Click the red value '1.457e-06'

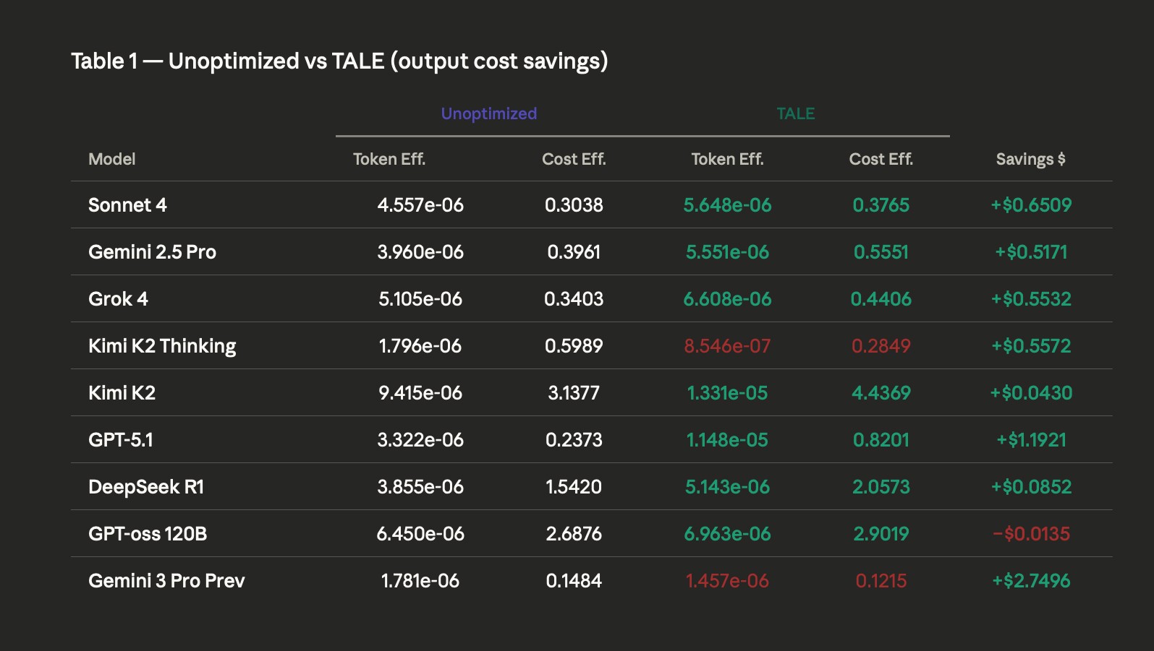point(728,581)
